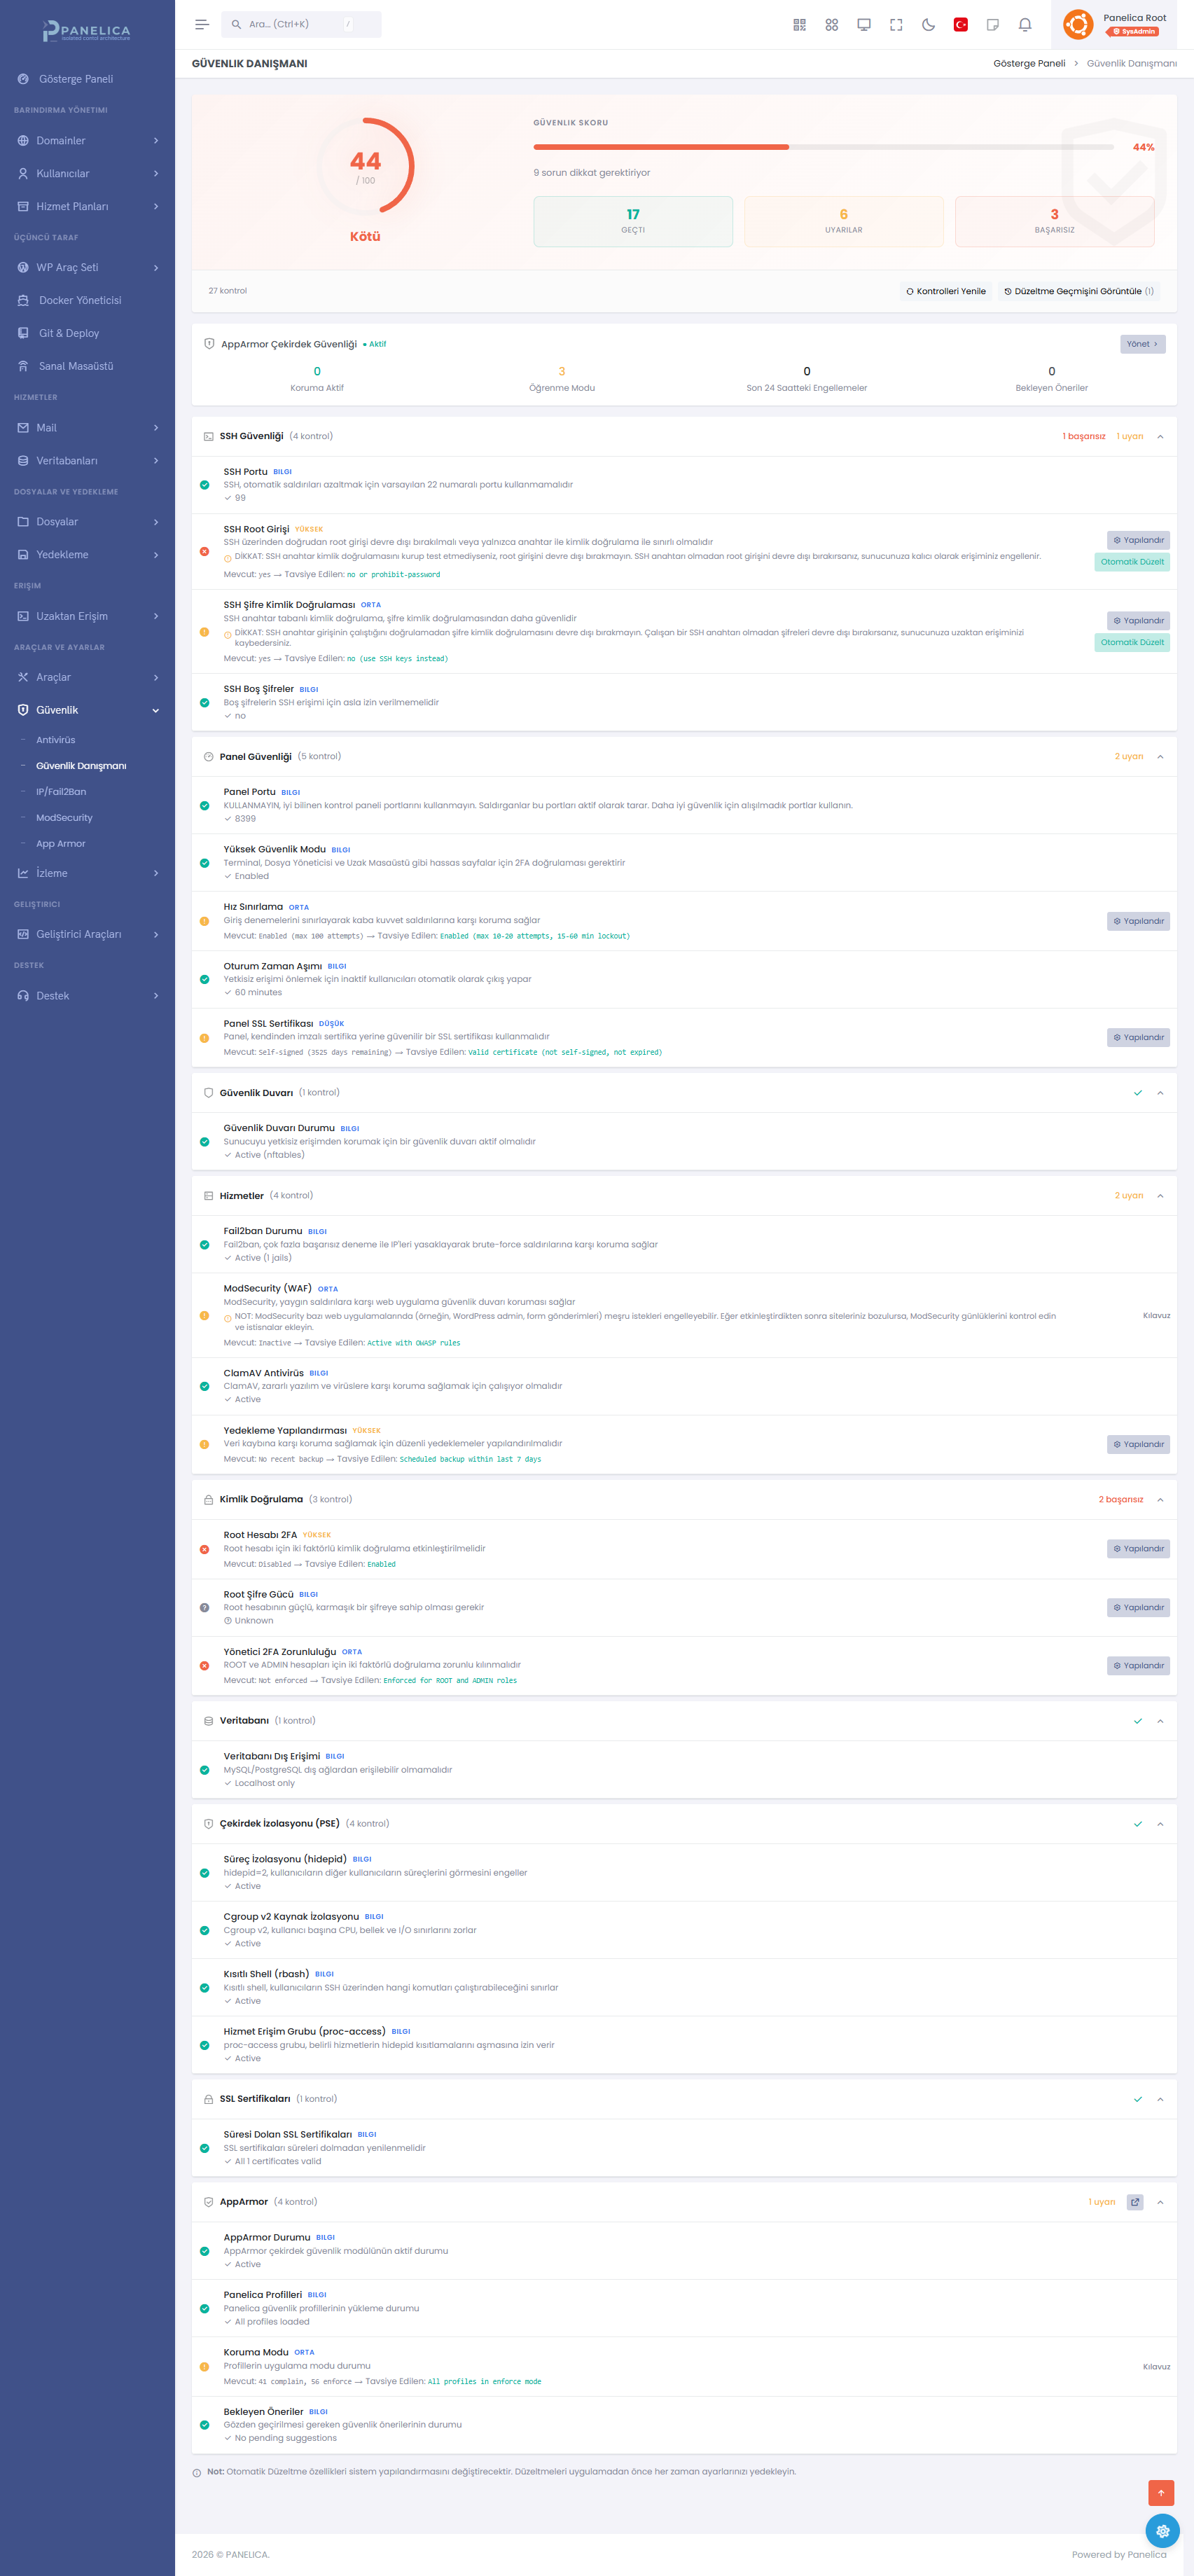This screenshot has width=1194, height=2576.
Task: Collapse the Panel Güvenliği section
Action: pos(1160,757)
